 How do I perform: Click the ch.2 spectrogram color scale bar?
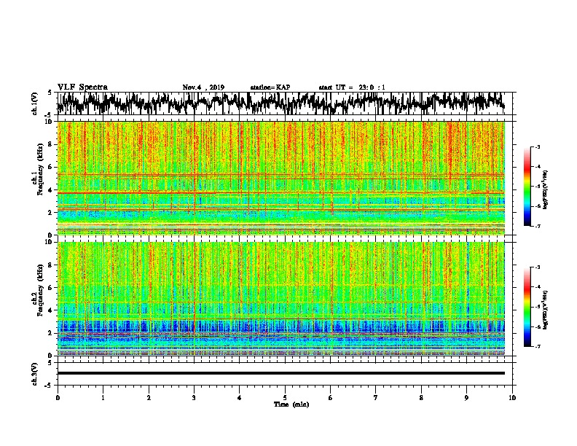point(527,307)
